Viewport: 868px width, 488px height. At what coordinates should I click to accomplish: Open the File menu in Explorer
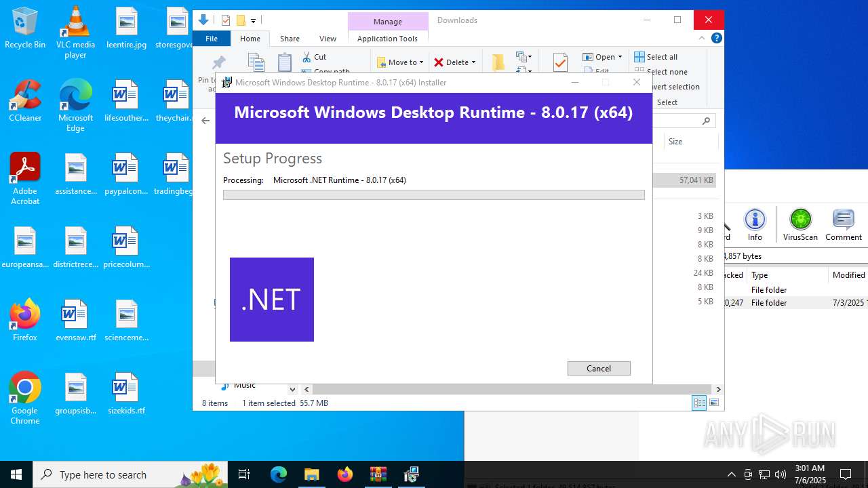[212, 39]
